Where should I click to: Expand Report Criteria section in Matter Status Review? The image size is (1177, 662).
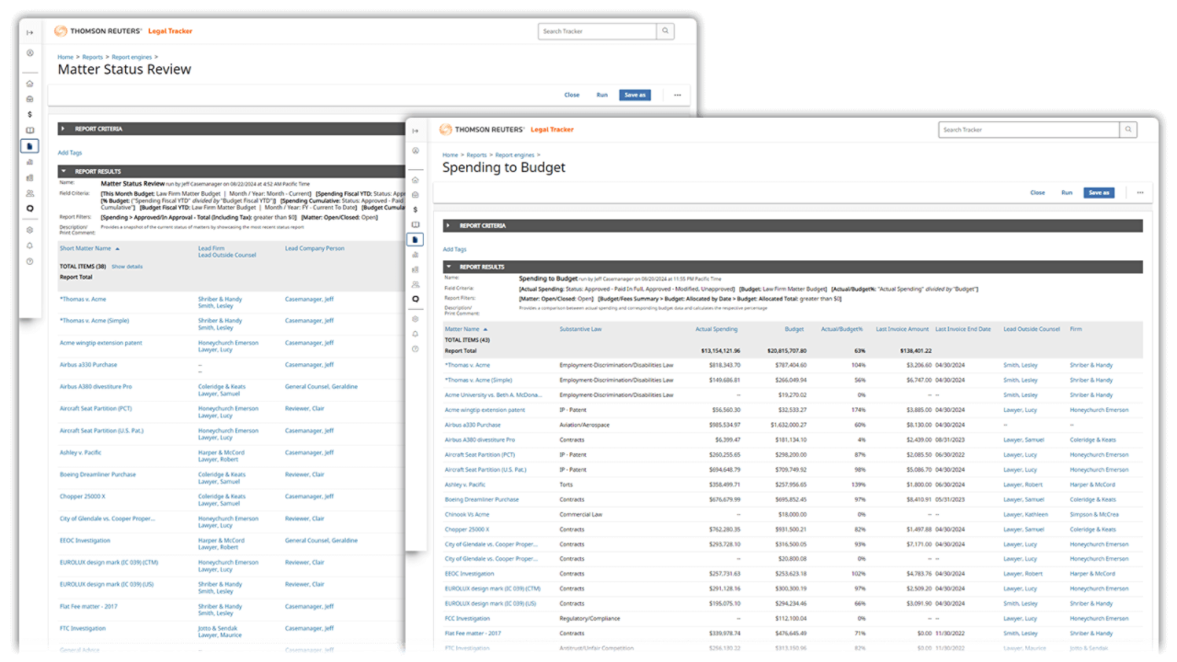pos(63,129)
